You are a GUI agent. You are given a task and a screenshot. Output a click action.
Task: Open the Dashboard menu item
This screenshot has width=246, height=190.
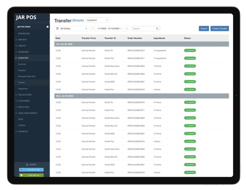point(24,34)
